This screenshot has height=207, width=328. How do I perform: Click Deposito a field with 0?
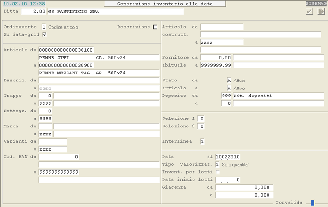[226, 103]
